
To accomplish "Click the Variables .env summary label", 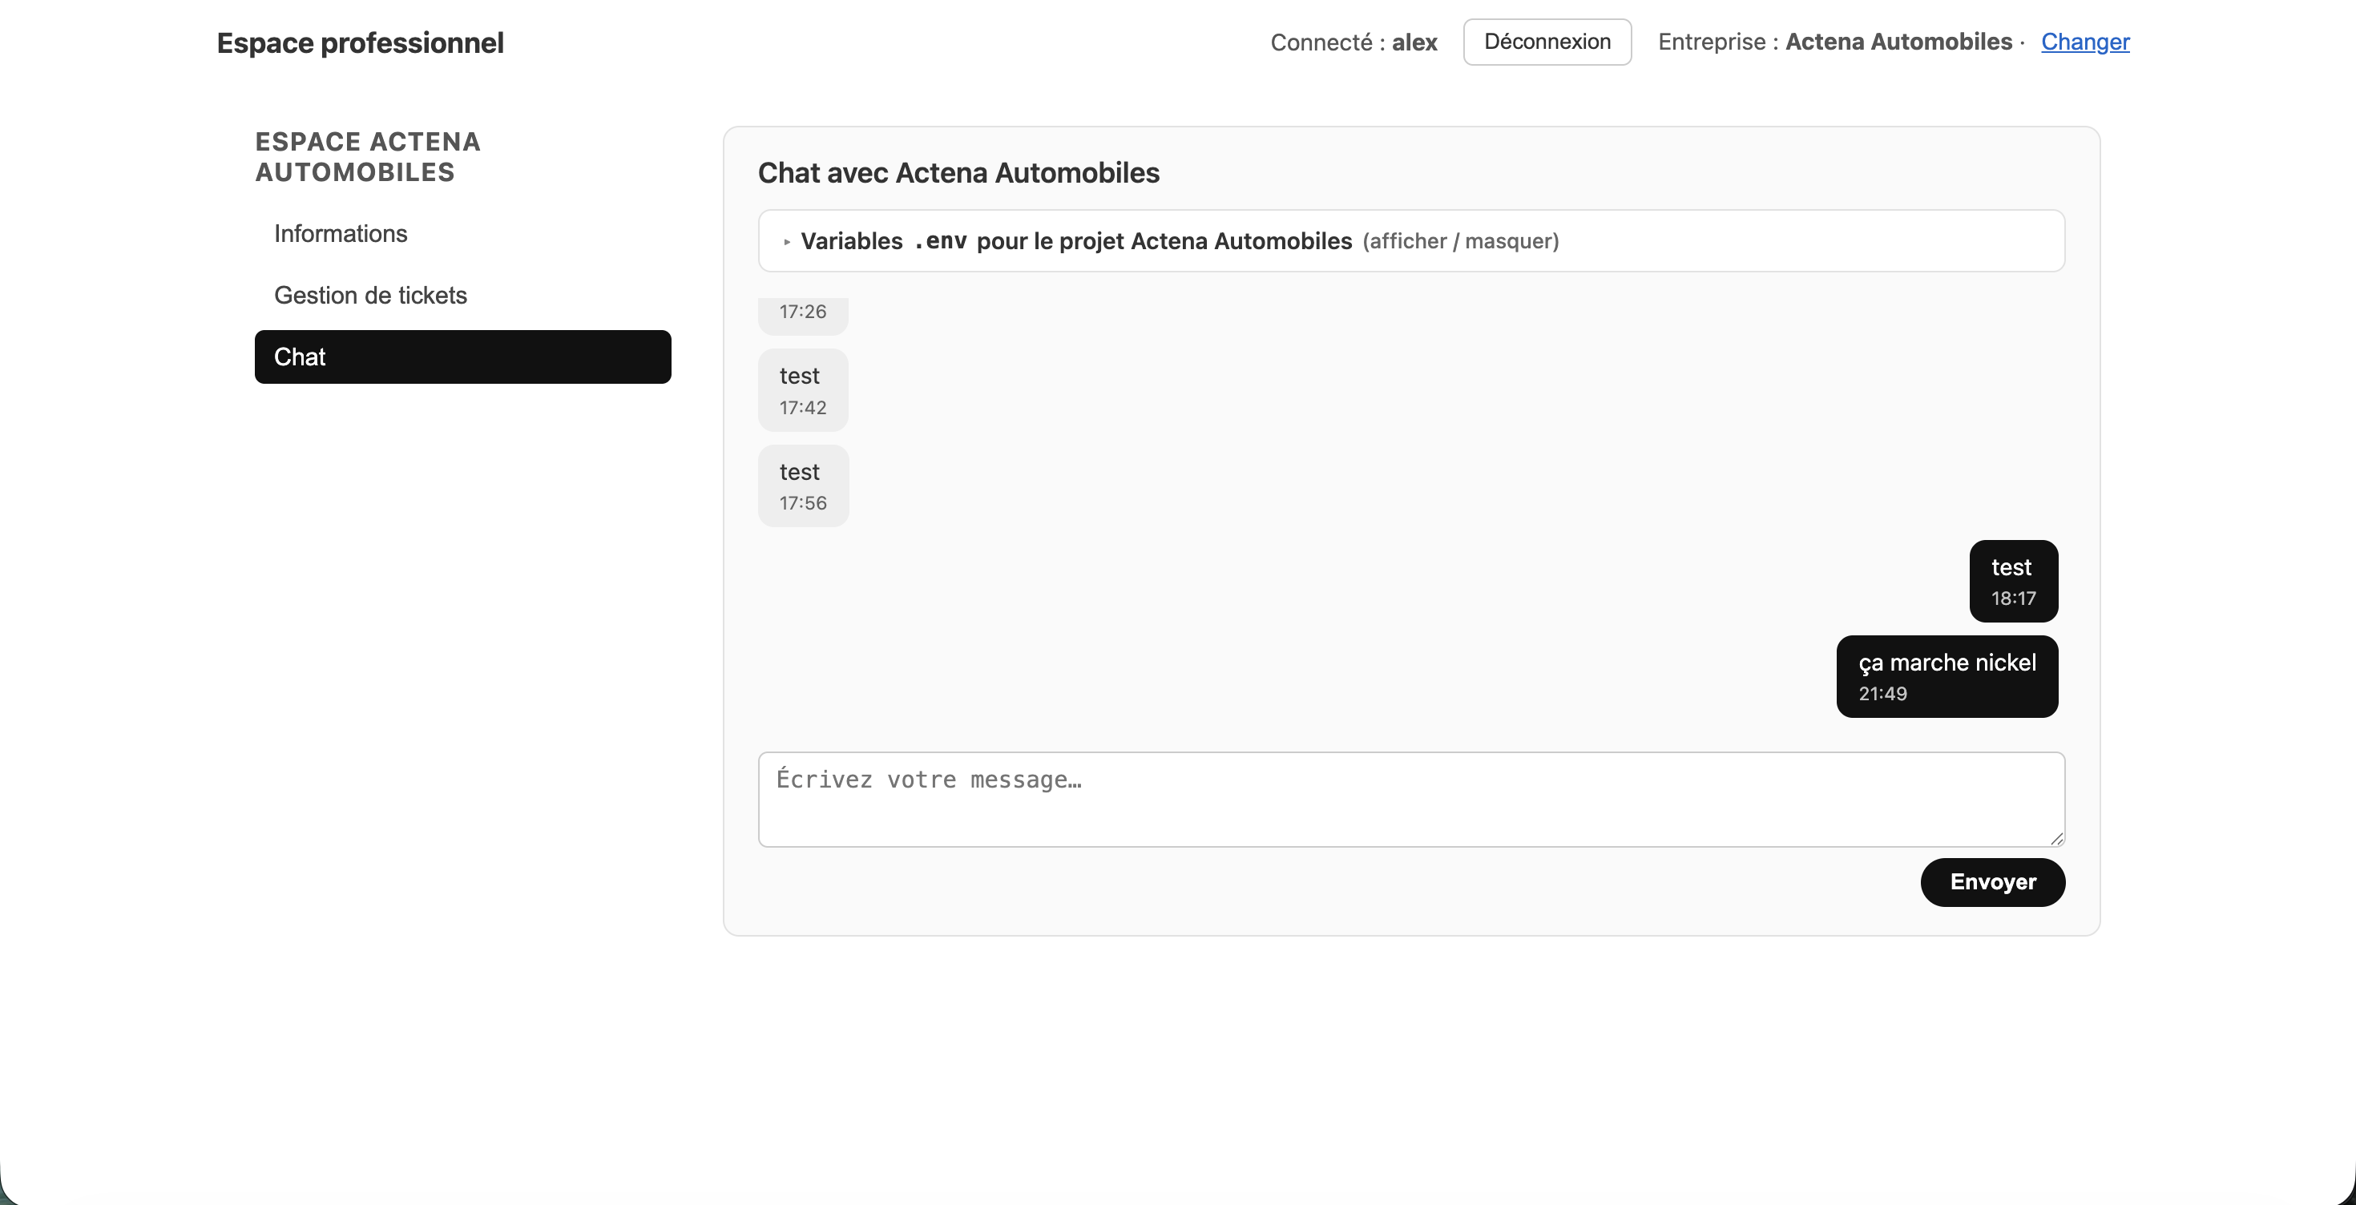I will click(x=1075, y=241).
